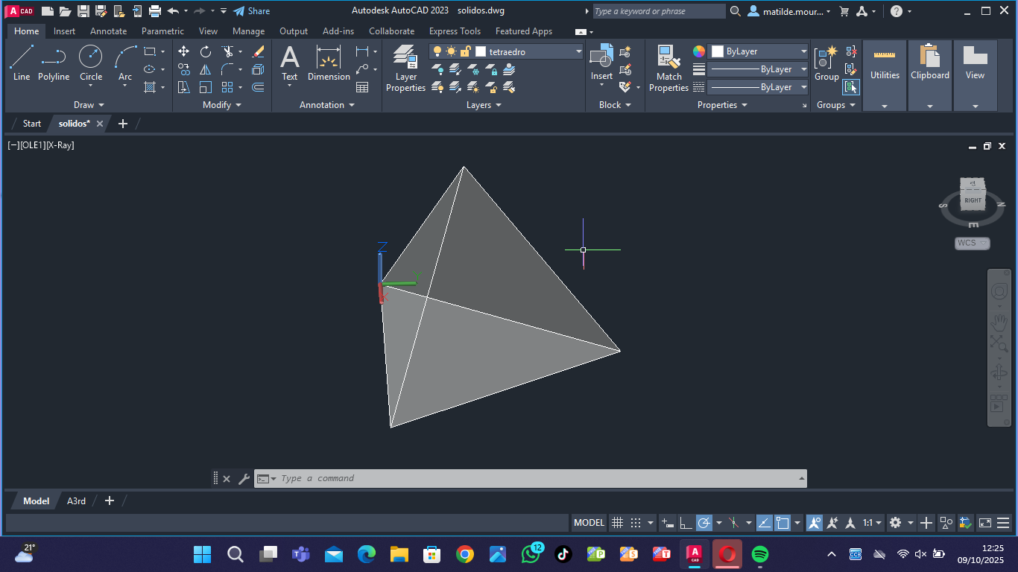Expand the Draw panel options

click(x=89, y=105)
